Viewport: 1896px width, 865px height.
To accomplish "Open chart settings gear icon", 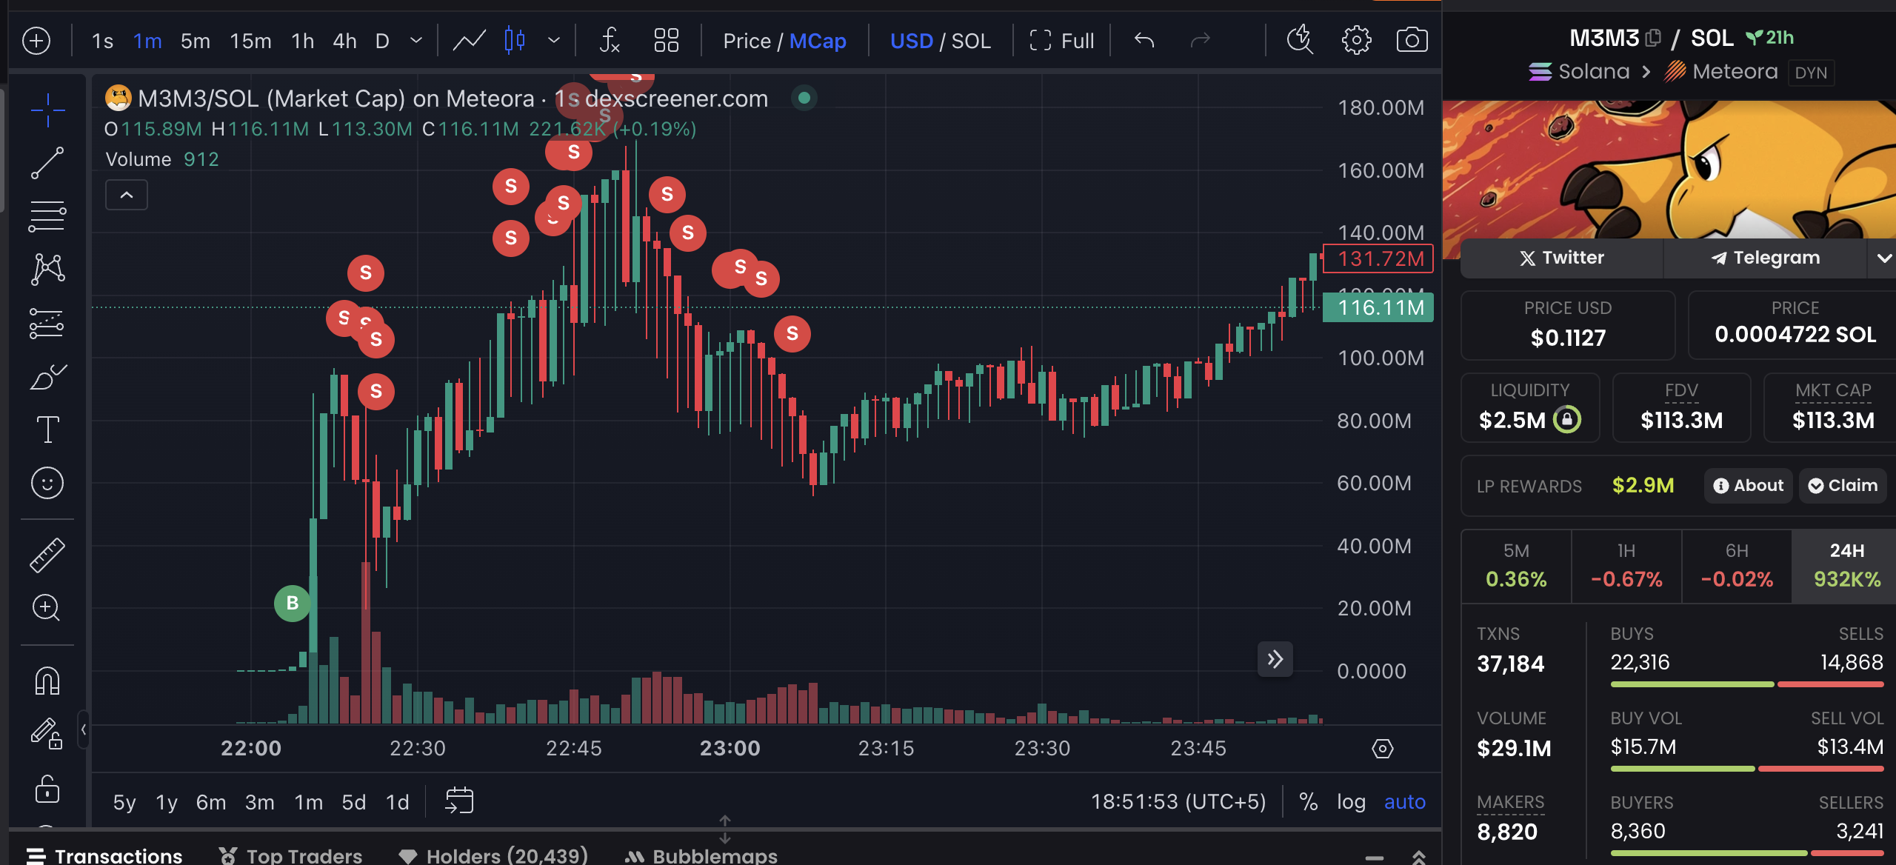I will (x=1356, y=40).
